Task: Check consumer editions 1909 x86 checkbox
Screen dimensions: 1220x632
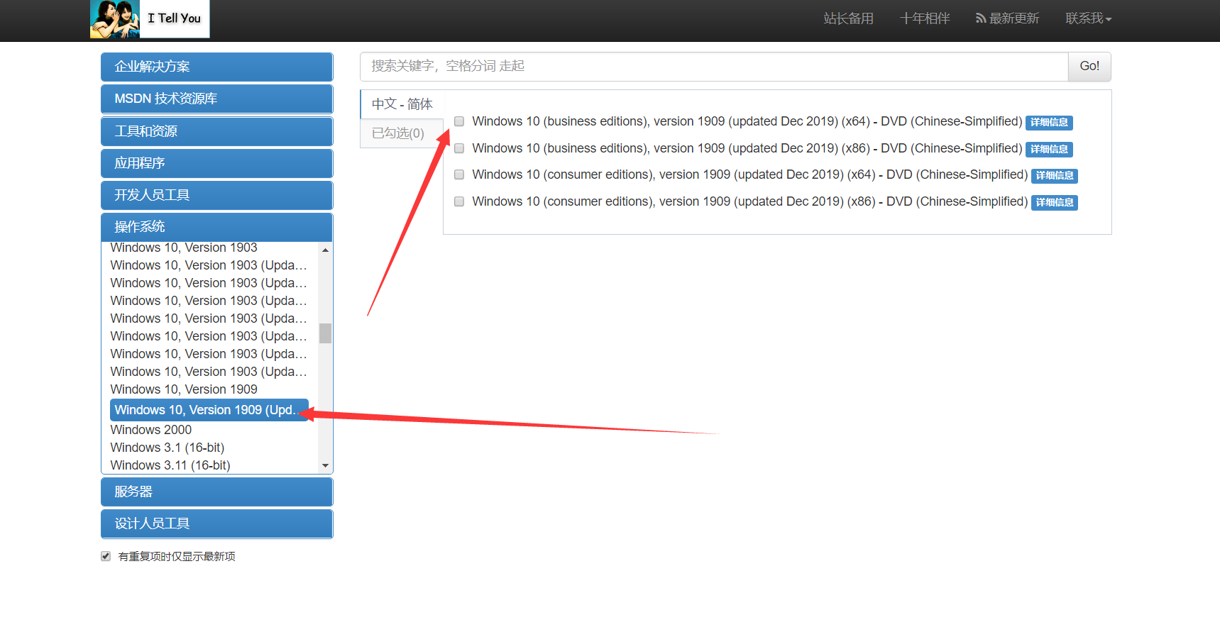Action: [459, 201]
